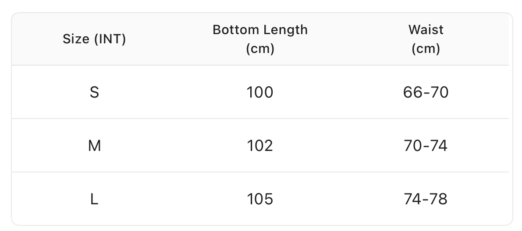The height and width of the screenshot is (231, 522).
Task: Select the S size cell
Action: [x=94, y=92]
